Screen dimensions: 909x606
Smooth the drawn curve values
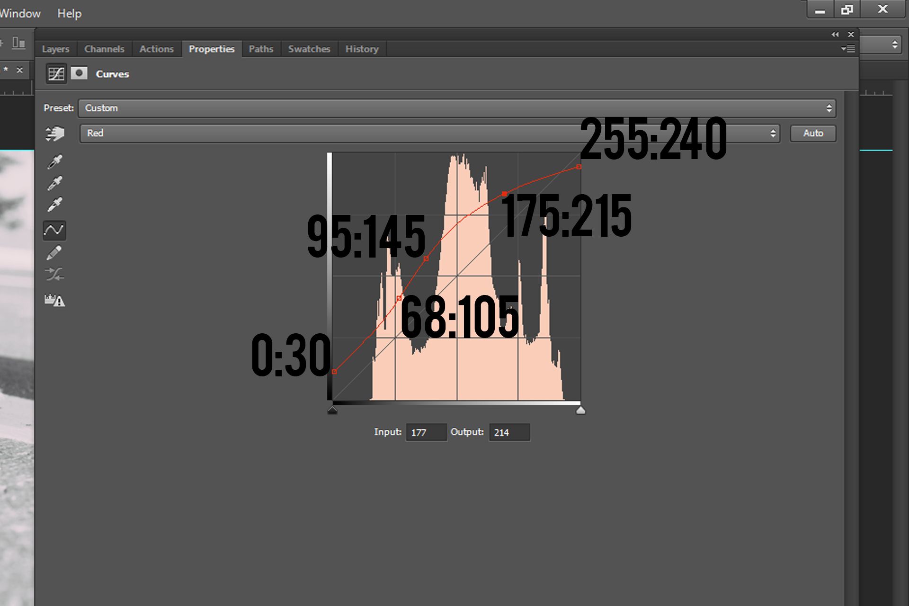pos(54,274)
